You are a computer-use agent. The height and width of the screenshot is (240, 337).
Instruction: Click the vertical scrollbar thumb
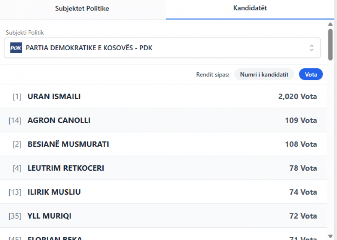pos(330,44)
